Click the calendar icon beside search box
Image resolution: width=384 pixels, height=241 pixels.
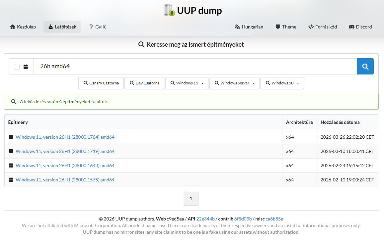coord(26,67)
